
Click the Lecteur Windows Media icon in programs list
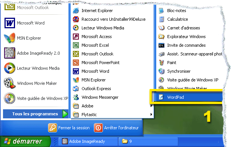coord(76,28)
